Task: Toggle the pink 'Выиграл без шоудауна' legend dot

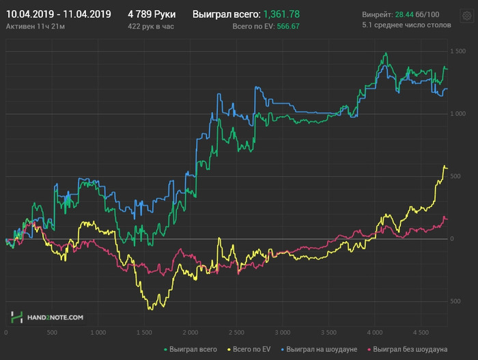Action: 369,350
